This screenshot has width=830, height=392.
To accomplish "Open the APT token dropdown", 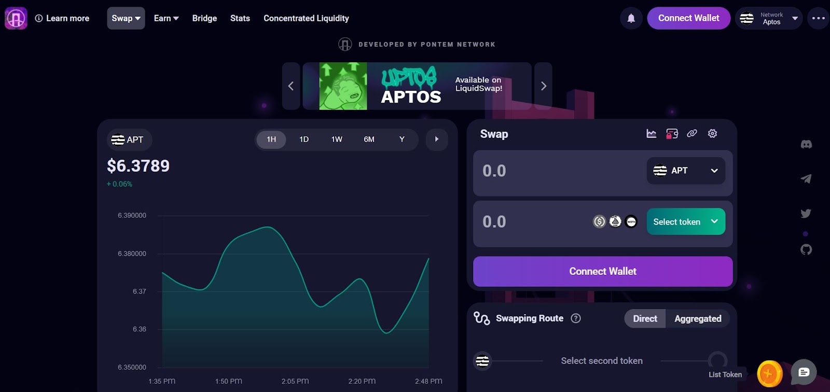I will [686, 171].
